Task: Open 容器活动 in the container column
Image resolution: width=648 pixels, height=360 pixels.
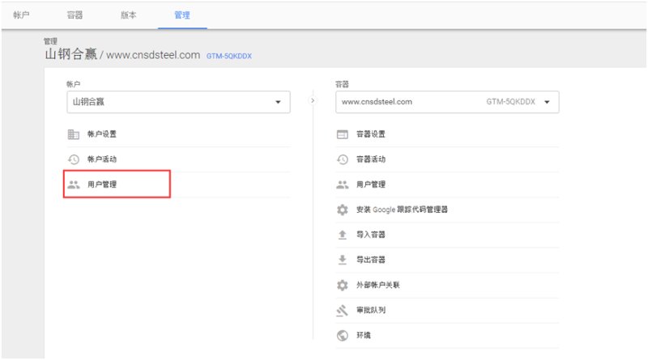Action: [x=371, y=159]
